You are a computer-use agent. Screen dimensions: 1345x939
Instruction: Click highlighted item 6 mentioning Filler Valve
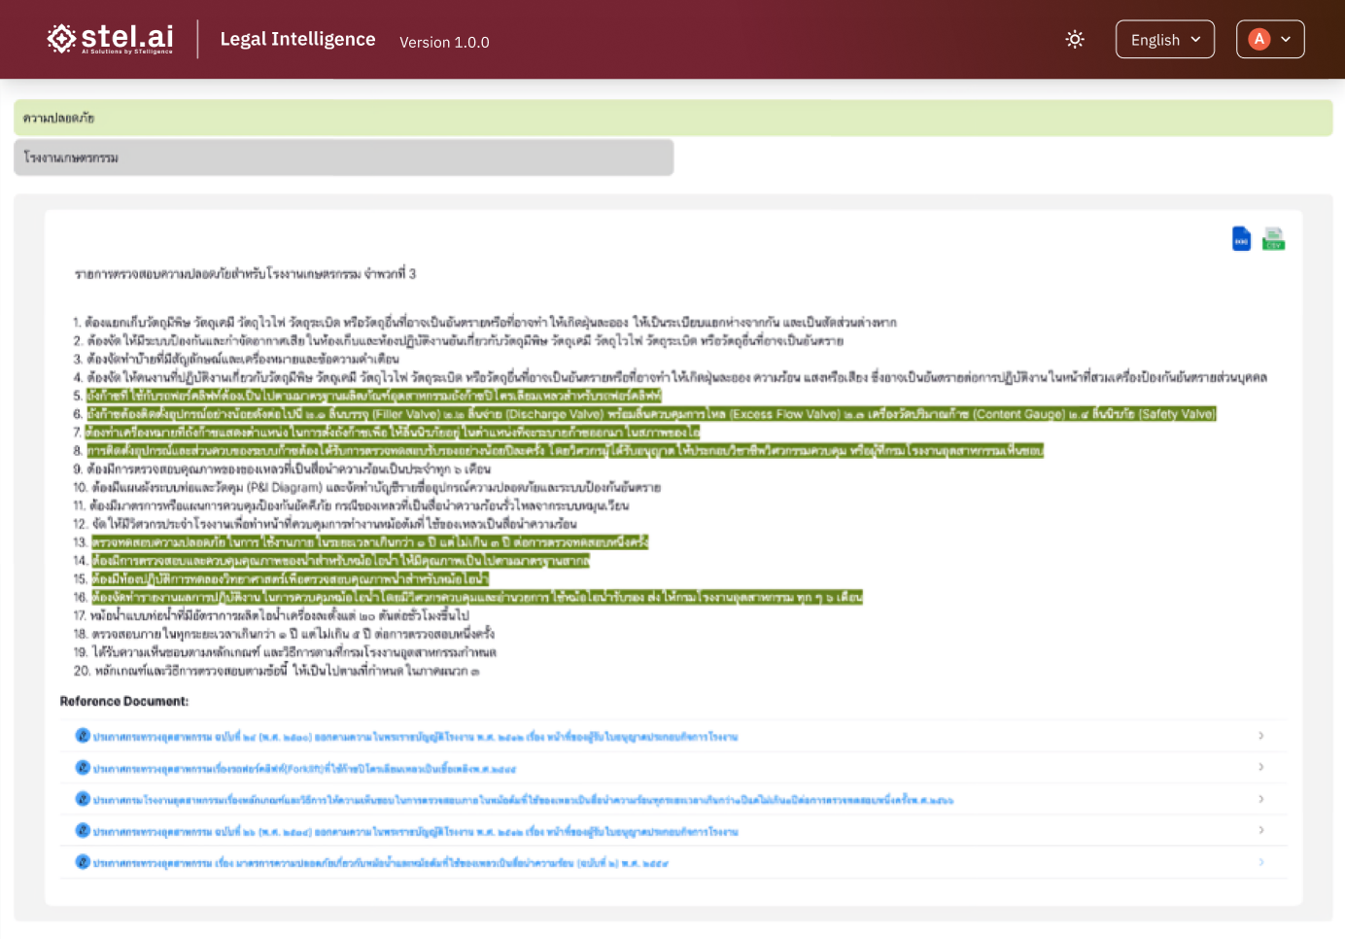coord(650,414)
